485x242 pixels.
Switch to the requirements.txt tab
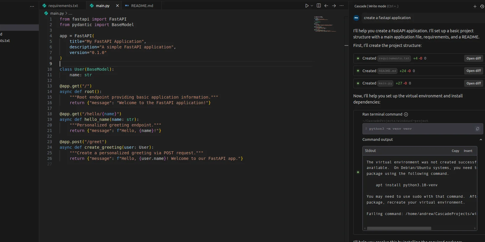coord(63,6)
